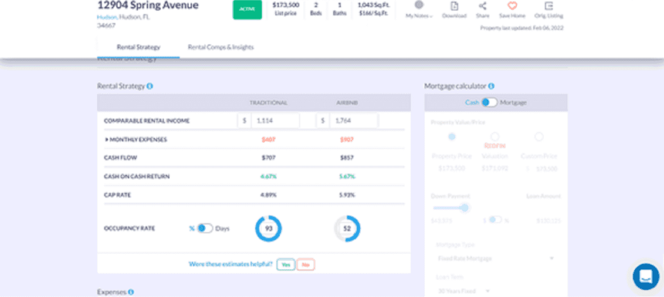664x297 pixels.
Task: Click the Expenses info icon
Action: (131, 292)
